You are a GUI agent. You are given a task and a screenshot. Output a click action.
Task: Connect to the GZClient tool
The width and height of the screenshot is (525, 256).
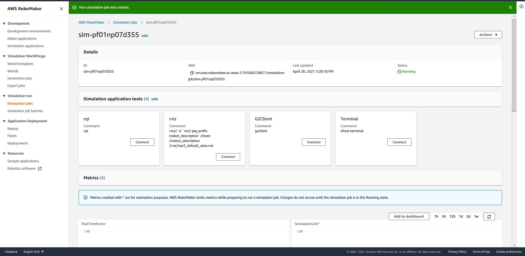pos(314,142)
